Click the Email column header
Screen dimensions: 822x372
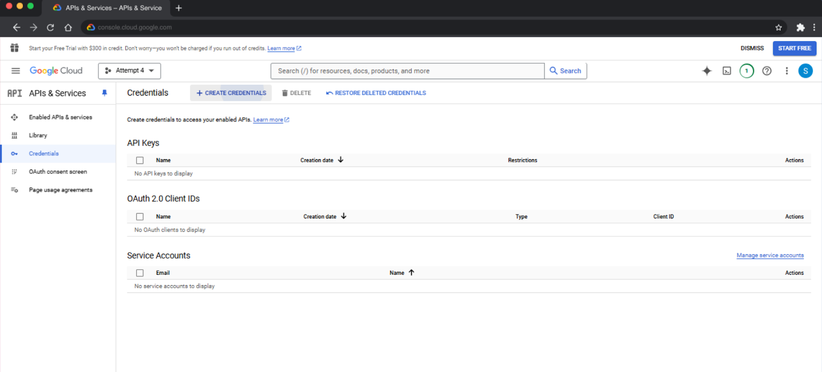click(x=163, y=273)
